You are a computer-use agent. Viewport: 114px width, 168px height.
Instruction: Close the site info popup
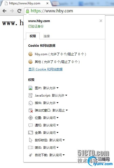click(101, 21)
